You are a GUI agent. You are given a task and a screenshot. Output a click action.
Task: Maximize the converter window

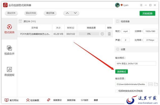coord(150,5)
